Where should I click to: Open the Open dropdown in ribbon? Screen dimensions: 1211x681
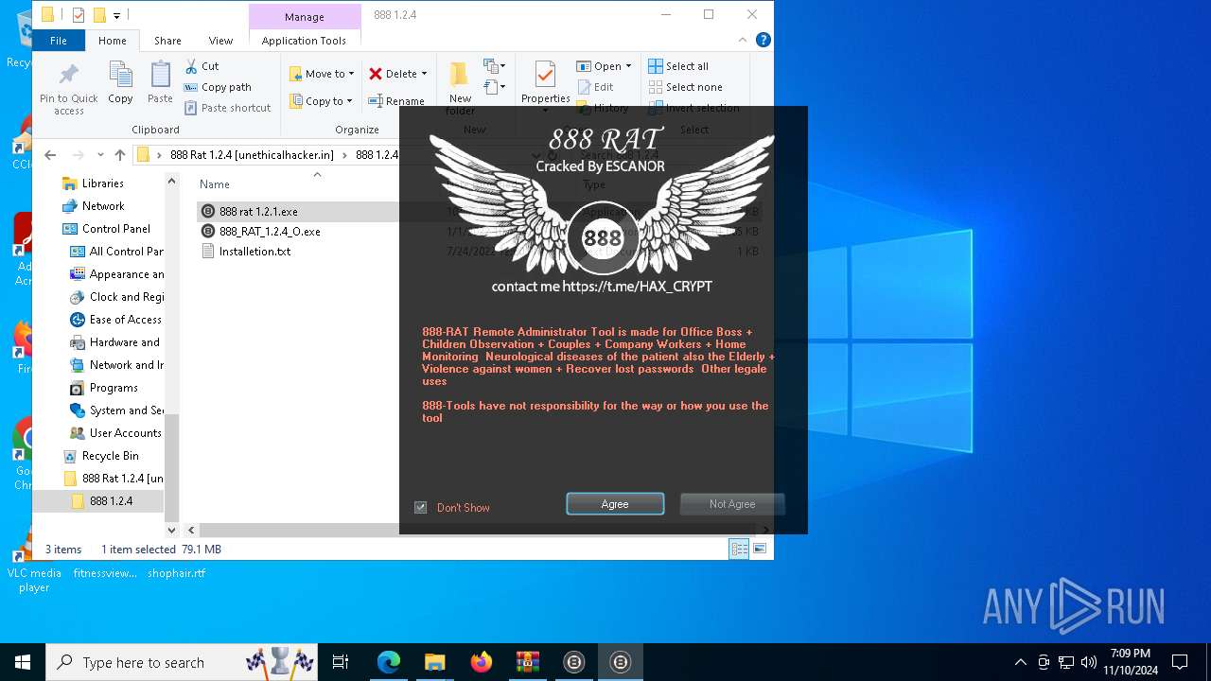pyautogui.click(x=603, y=66)
